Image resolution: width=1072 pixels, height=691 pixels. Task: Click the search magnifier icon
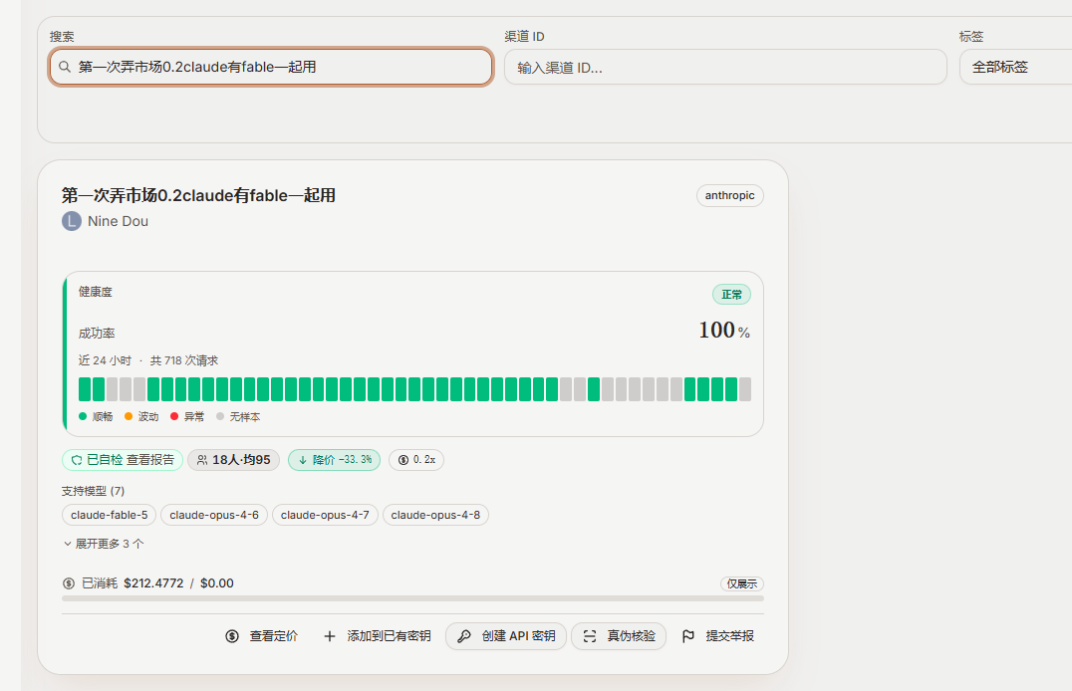click(x=65, y=67)
